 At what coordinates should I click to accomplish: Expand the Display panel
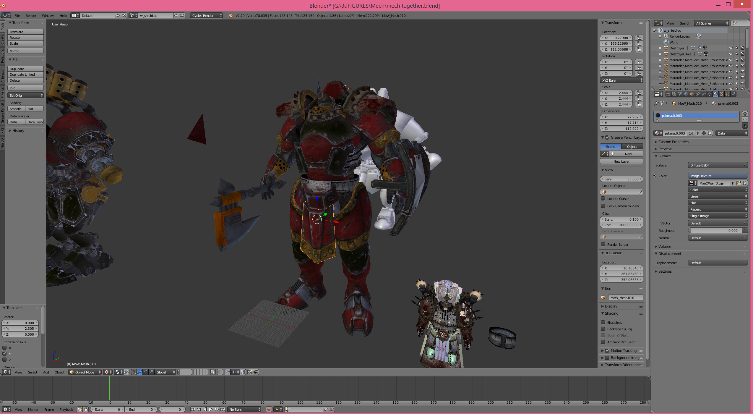click(x=611, y=306)
